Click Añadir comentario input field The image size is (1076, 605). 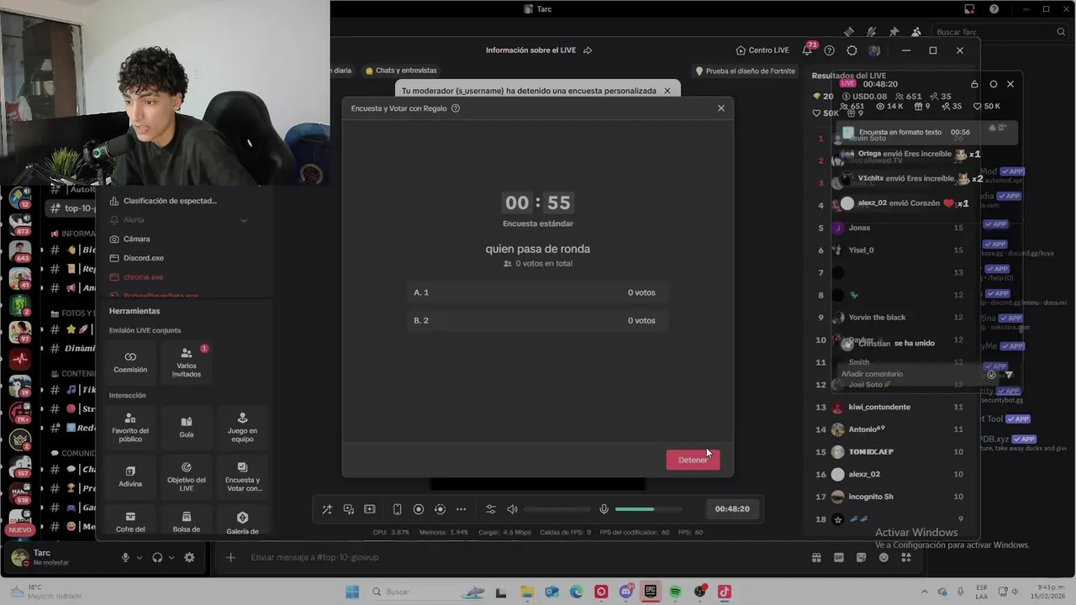908,374
